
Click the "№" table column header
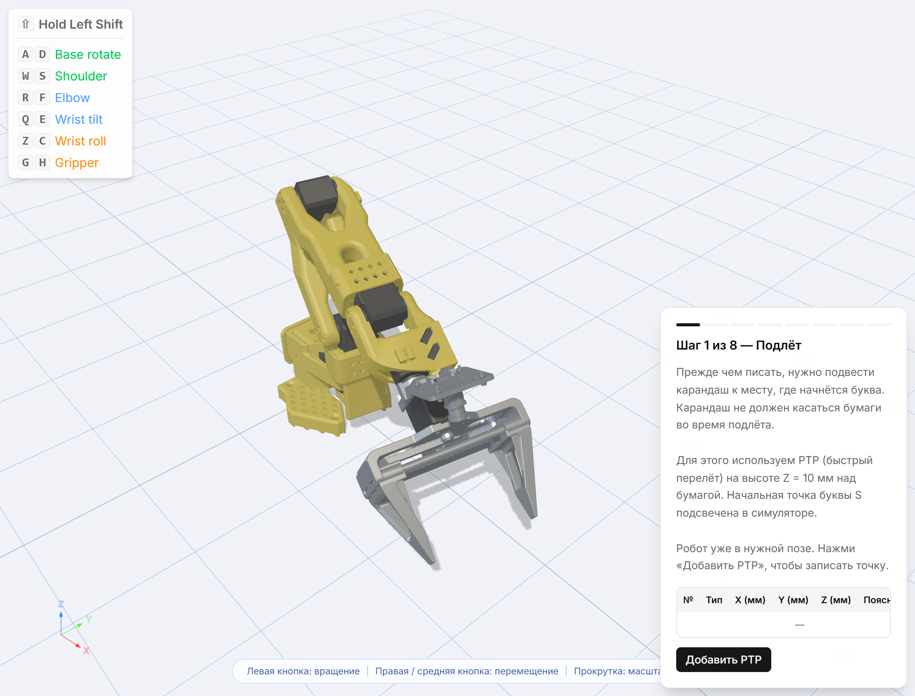point(688,600)
